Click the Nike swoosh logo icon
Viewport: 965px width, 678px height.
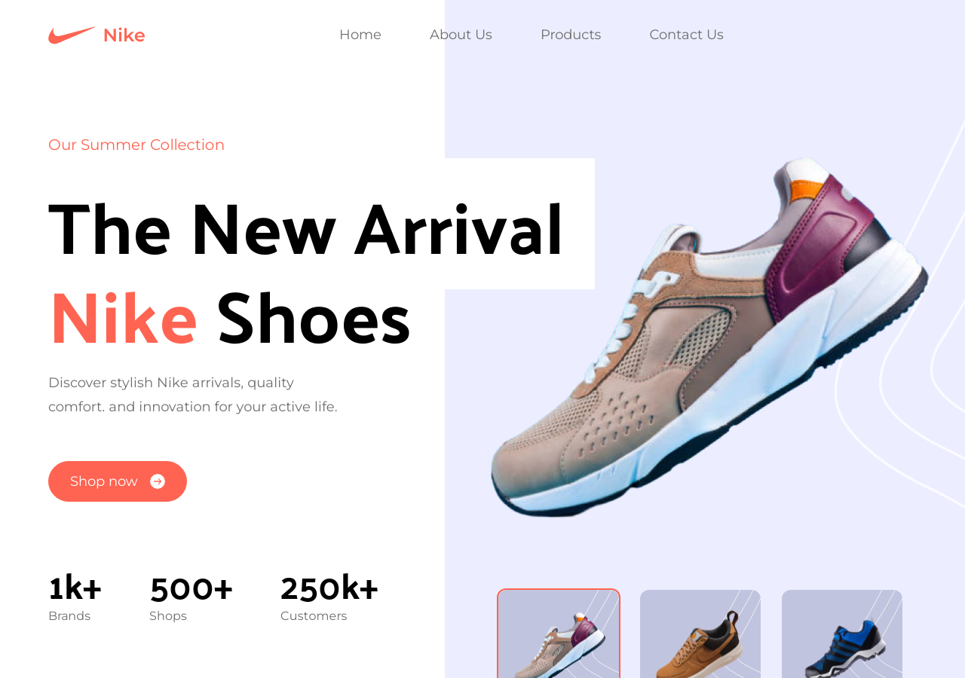pos(72,35)
